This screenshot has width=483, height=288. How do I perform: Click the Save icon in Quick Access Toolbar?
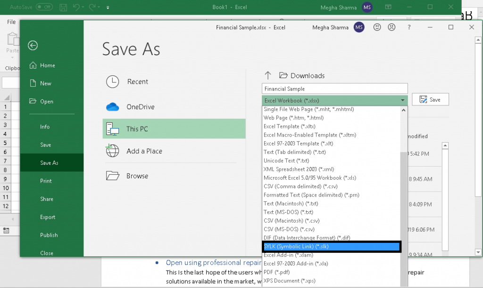tap(63, 7)
